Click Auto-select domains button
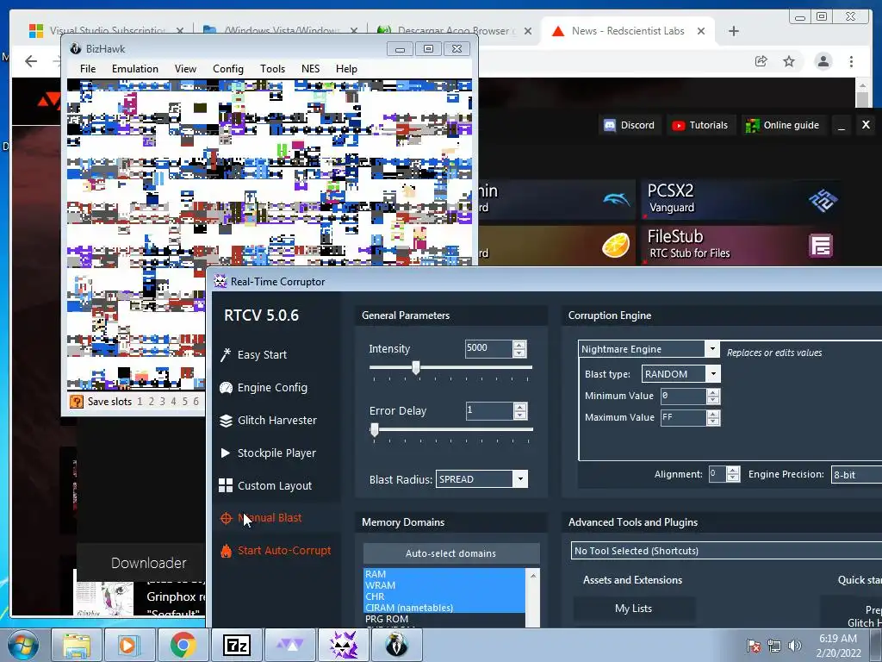The width and height of the screenshot is (882, 662). tap(450, 553)
